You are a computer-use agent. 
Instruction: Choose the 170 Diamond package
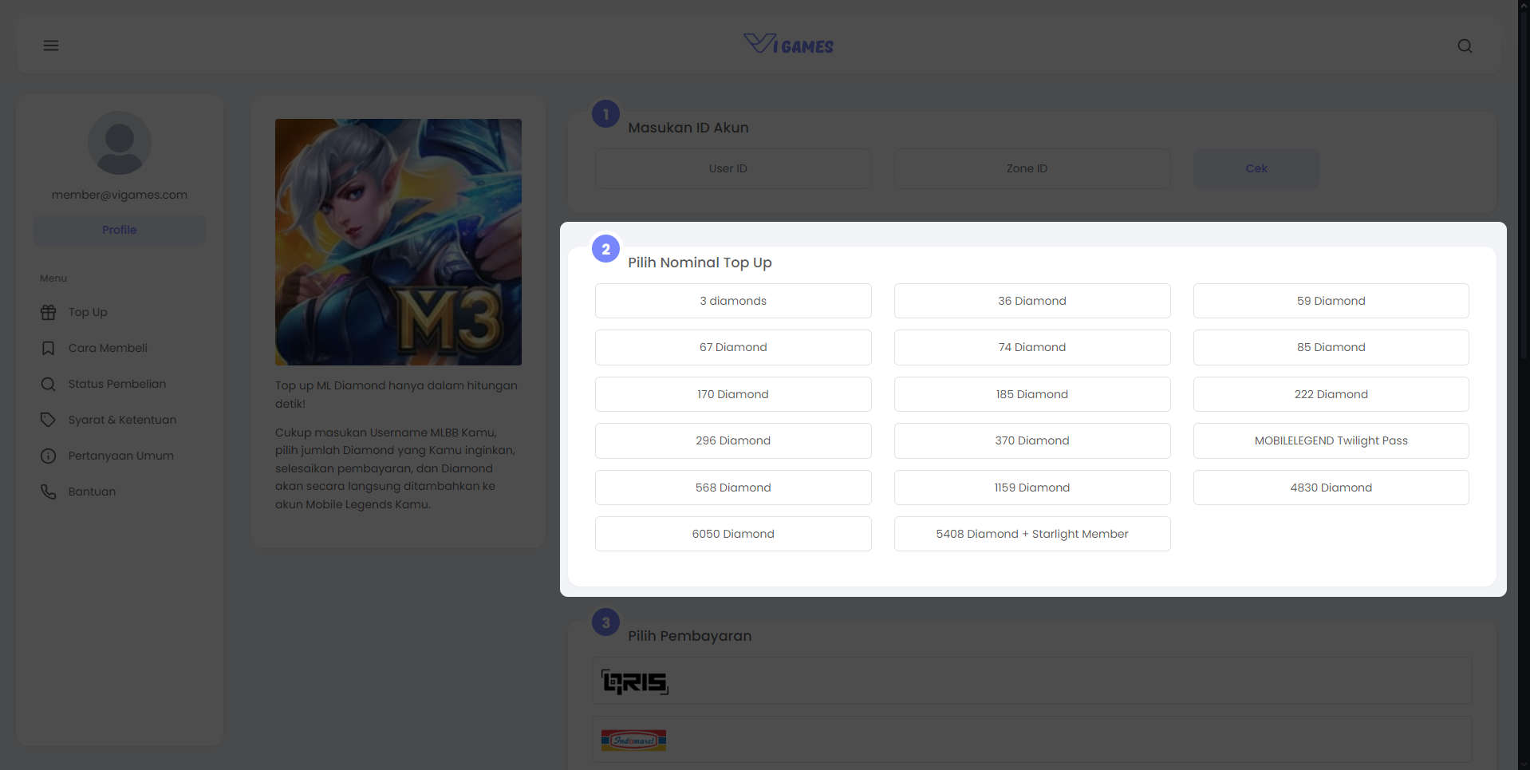(x=733, y=394)
